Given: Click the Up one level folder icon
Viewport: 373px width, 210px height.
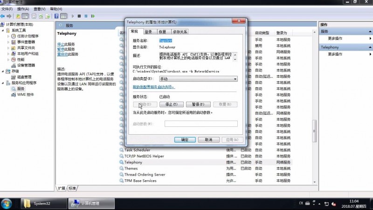Looking at the screenshot, I should pyautogui.click(x=18, y=16).
